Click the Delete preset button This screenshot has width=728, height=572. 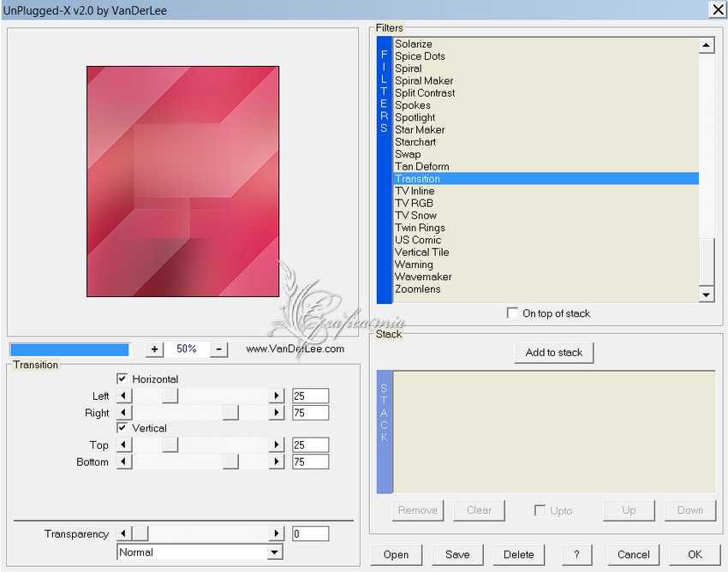(x=519, y=555)
